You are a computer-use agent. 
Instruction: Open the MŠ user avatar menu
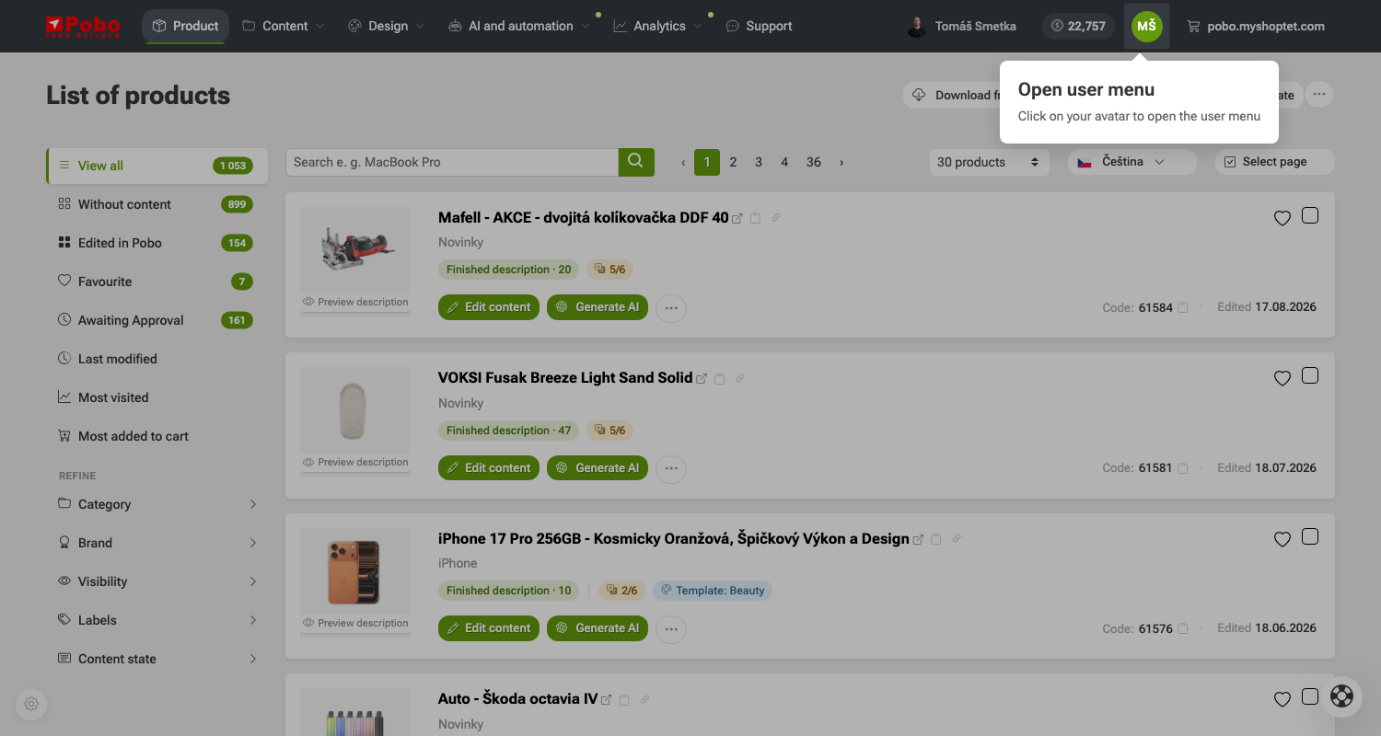point(1146,26)
